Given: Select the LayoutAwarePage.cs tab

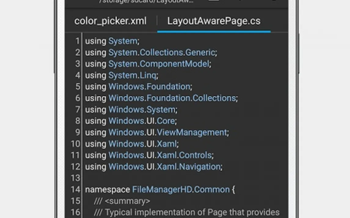Looking at the screenshot, I should [x=214, y=21].
